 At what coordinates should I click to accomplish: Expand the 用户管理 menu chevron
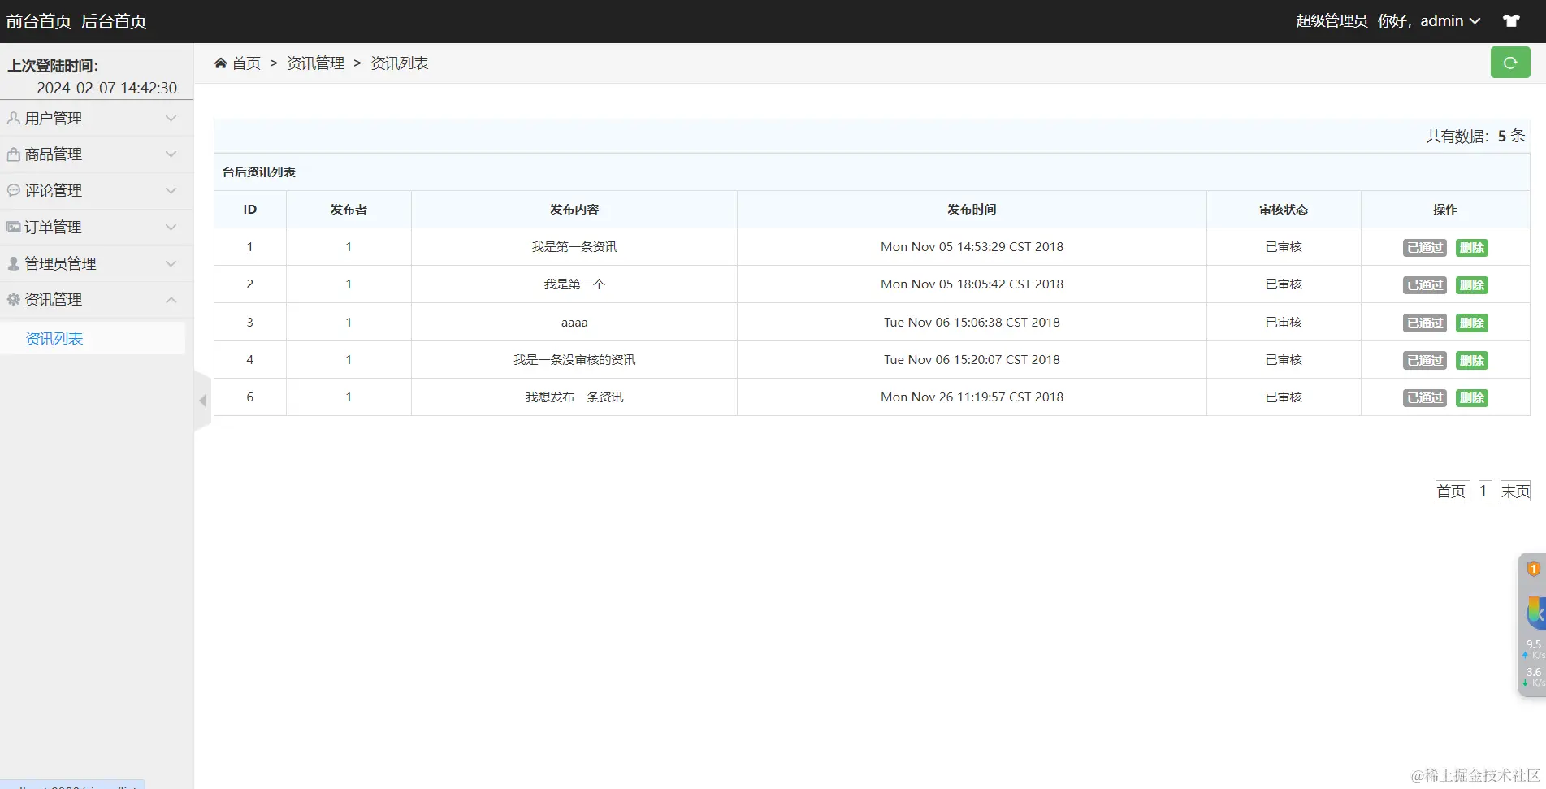[x=171, y=118]
